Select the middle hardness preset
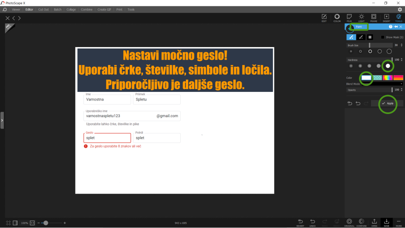Viewport: 405px width, 228px height. point(369,66)
